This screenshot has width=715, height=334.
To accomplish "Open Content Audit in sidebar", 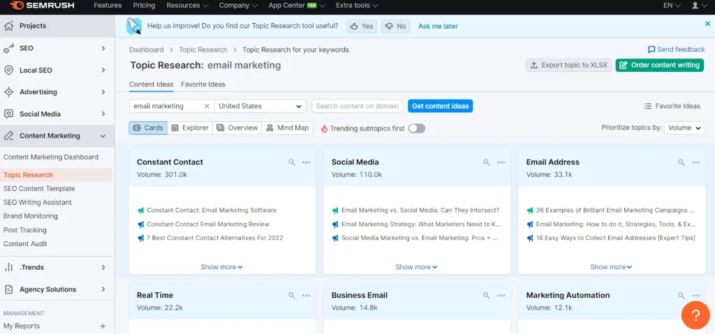I will point(26,244).
